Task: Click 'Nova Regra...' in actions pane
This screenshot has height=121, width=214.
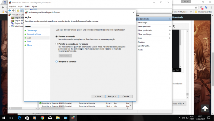Action: pyautogui.click(x=143, y=23)
